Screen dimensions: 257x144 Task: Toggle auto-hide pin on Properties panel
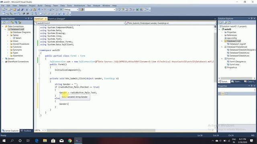(252, 86)
